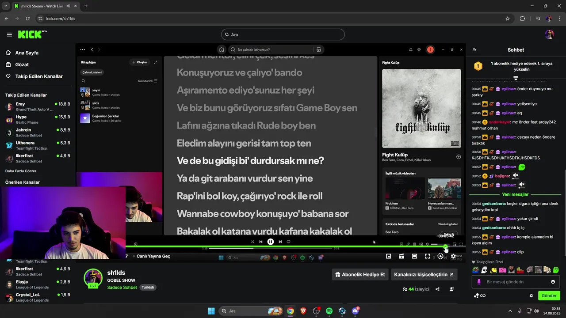Click Fight Kulüp album cover
Image resolution: width=566 pixels, height=318 pixels.
tap(421, 108)
